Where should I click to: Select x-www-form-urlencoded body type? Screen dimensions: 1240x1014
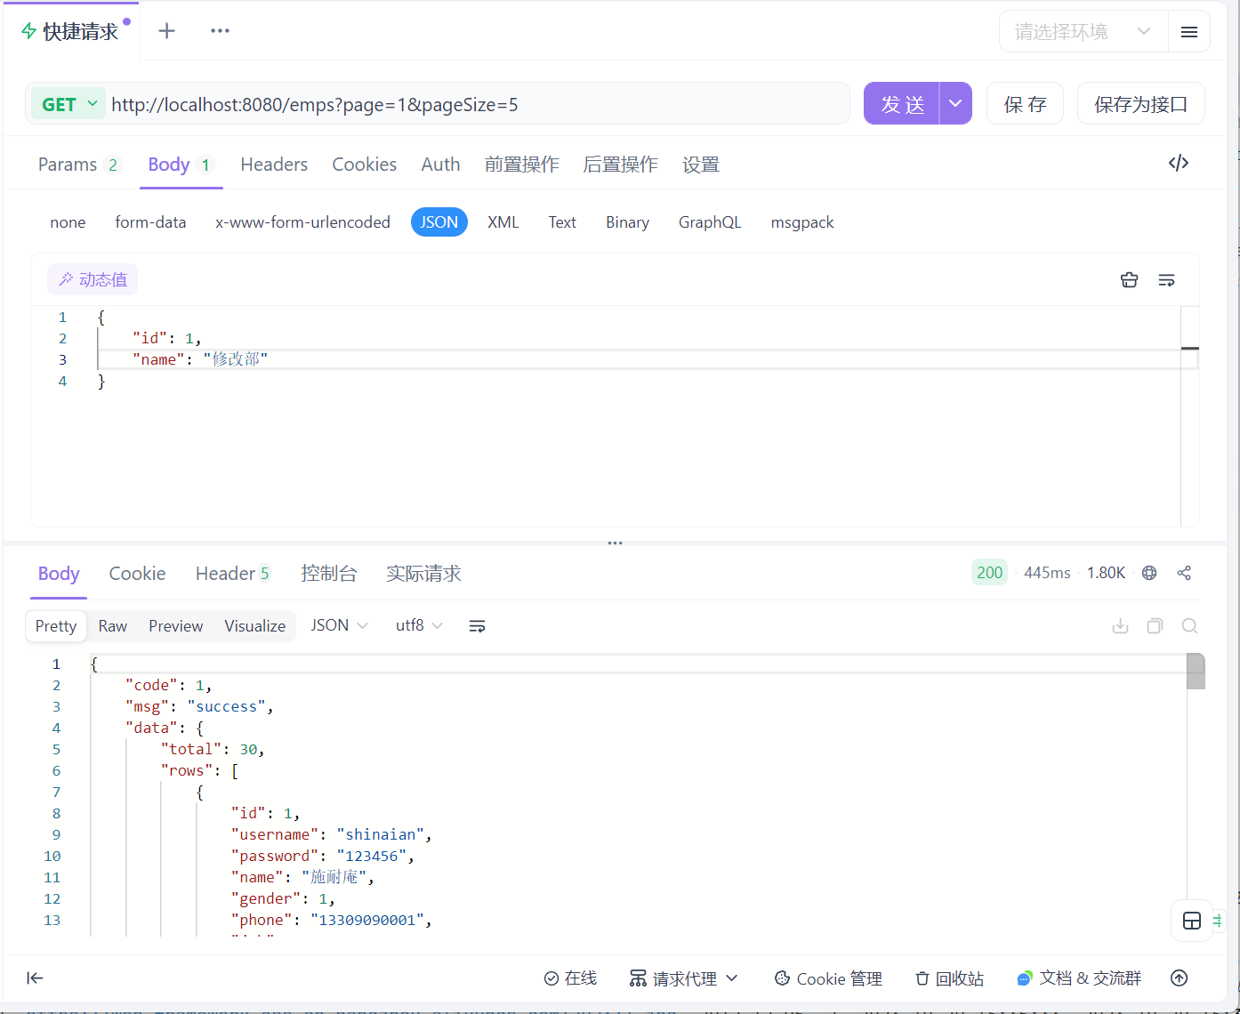pyautogui.click(x=302, y=222)
